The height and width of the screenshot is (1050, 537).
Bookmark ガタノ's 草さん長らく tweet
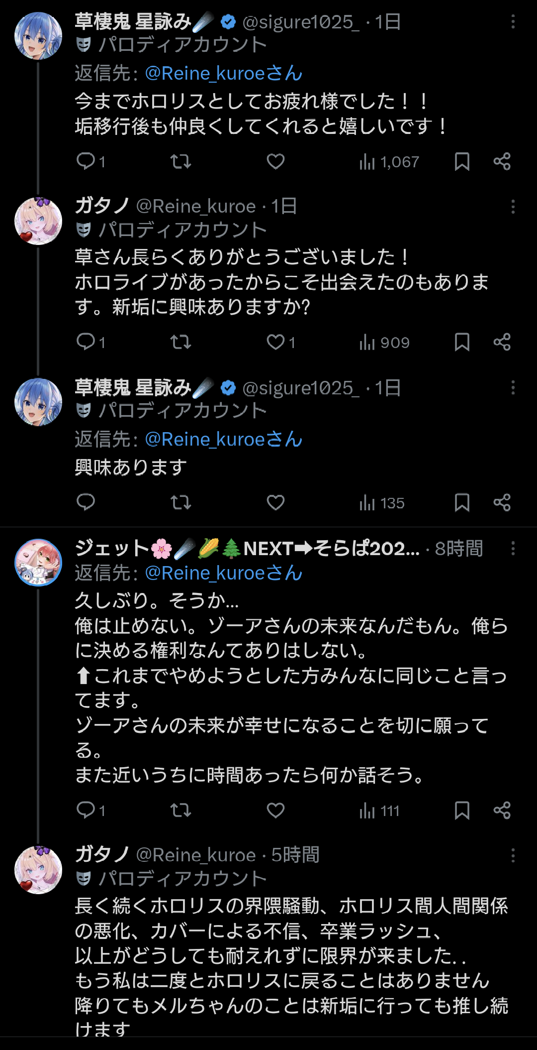click(462, 342)
